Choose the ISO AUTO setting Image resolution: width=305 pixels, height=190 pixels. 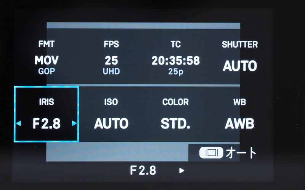point(111,114)
